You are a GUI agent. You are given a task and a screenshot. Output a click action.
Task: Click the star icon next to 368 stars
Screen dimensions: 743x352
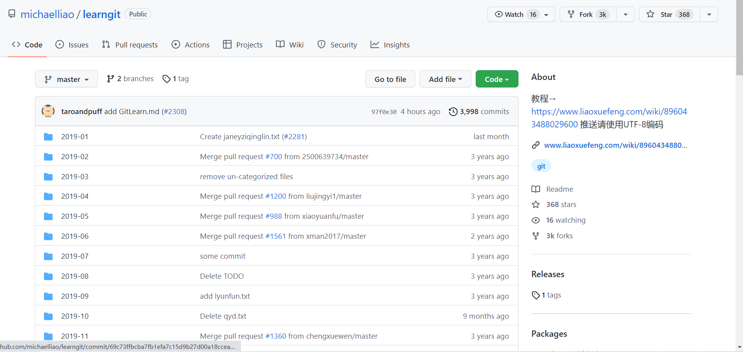(536, 205)
